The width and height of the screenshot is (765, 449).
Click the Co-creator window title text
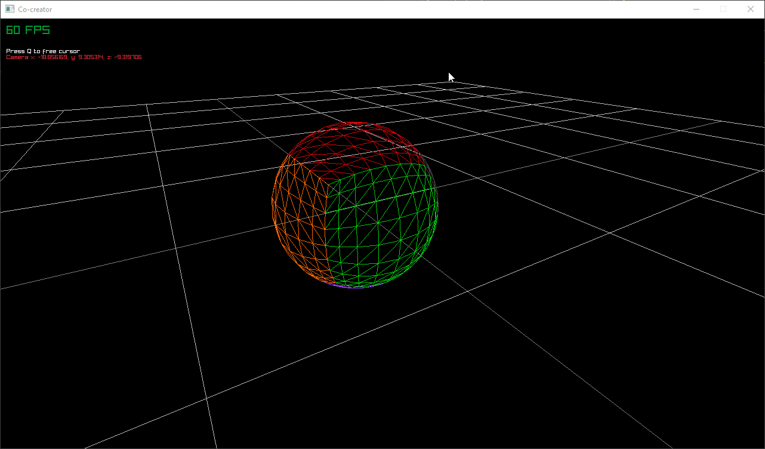tap(35, 10)
